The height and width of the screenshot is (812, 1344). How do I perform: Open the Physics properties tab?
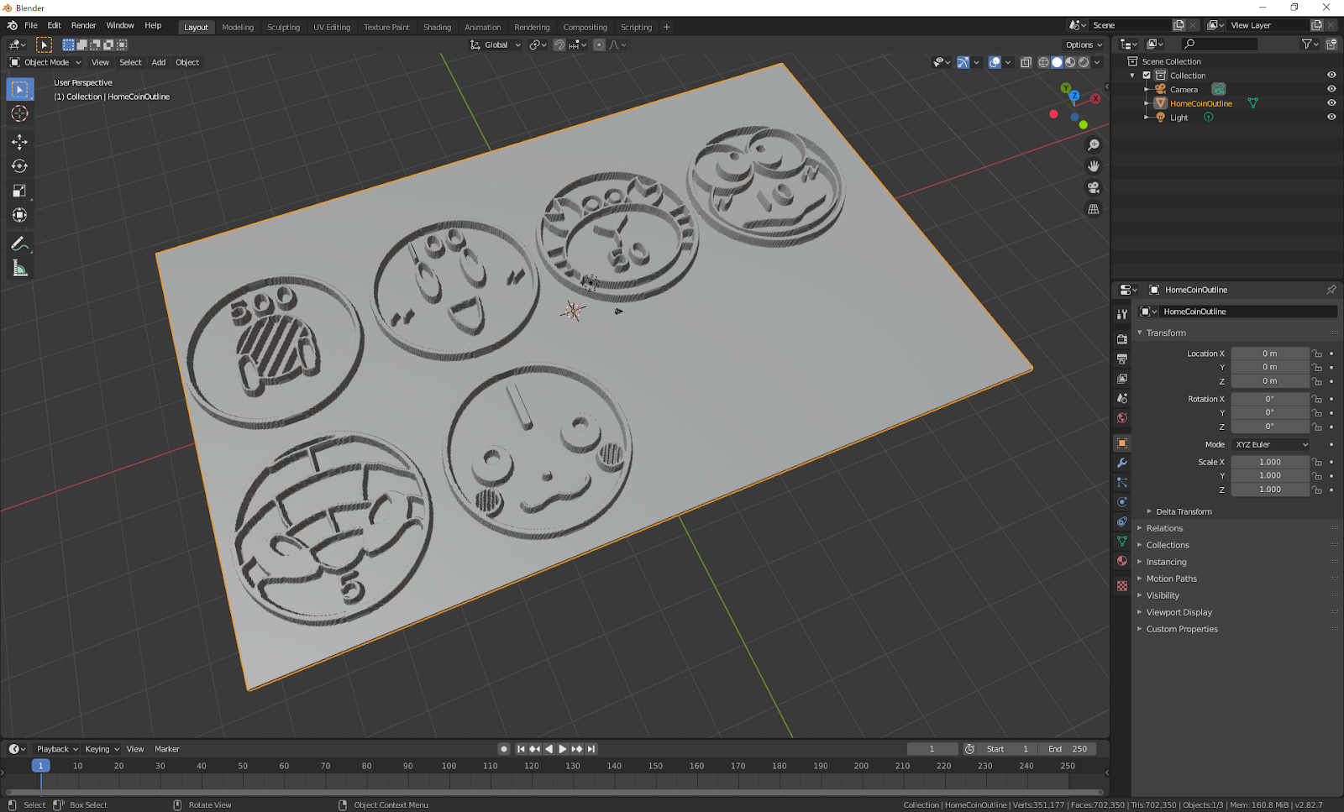[x=1121, y=502]
